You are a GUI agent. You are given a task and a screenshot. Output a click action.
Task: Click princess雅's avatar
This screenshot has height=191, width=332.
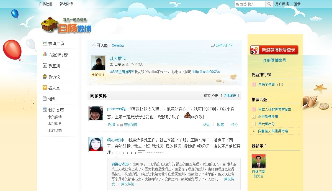tap(96, 113)
